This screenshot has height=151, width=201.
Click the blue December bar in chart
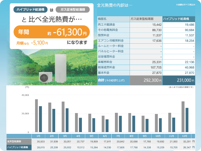[x=187, y=120]
